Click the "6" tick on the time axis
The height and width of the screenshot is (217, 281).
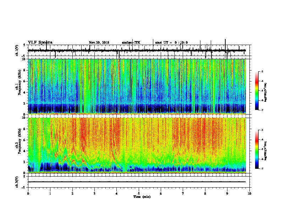[x=161, y=194]
